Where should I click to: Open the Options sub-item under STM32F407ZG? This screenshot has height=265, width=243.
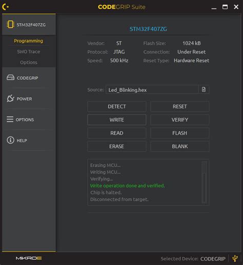tap(29, 62)
